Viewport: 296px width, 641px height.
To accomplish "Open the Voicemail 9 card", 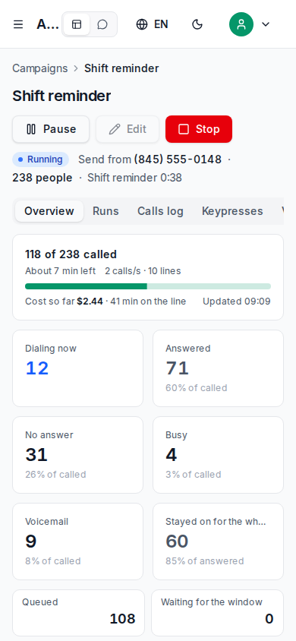I will click(77, 542).
